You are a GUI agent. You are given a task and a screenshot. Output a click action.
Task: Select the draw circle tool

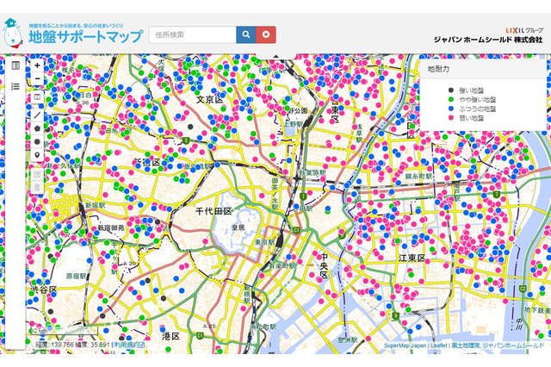37,141
